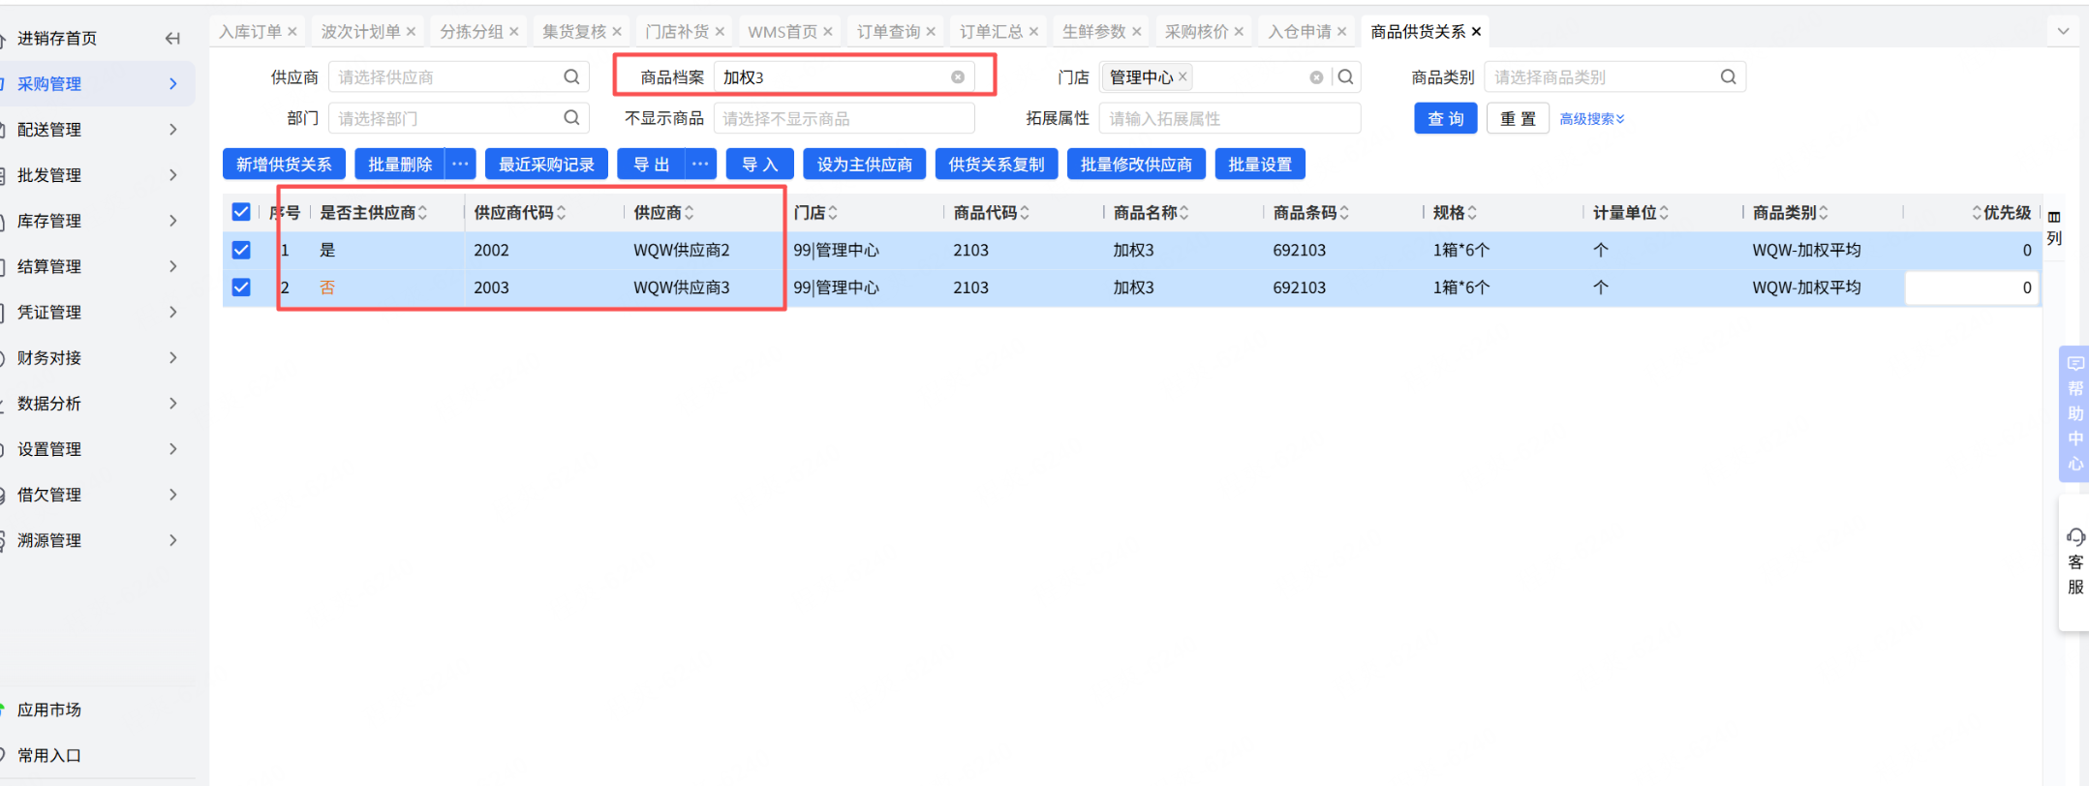Close the 商品供货关系 tab
The width and height of the screenshot is (2089, 786).
pyautogui.click(x=1476, y=32)
